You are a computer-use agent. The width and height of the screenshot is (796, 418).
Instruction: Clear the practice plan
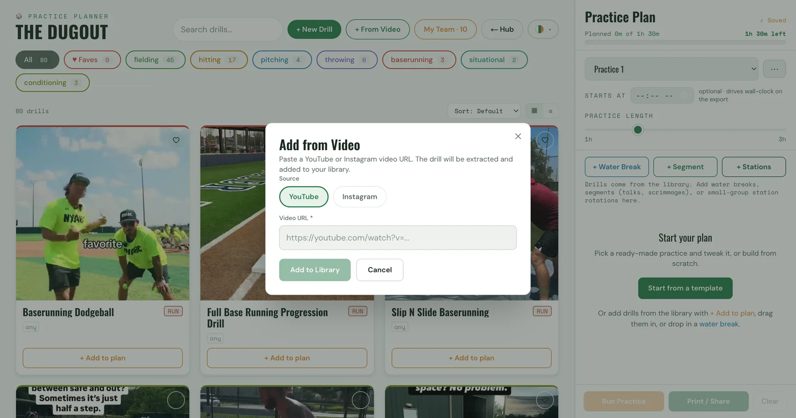pos(769,401)
